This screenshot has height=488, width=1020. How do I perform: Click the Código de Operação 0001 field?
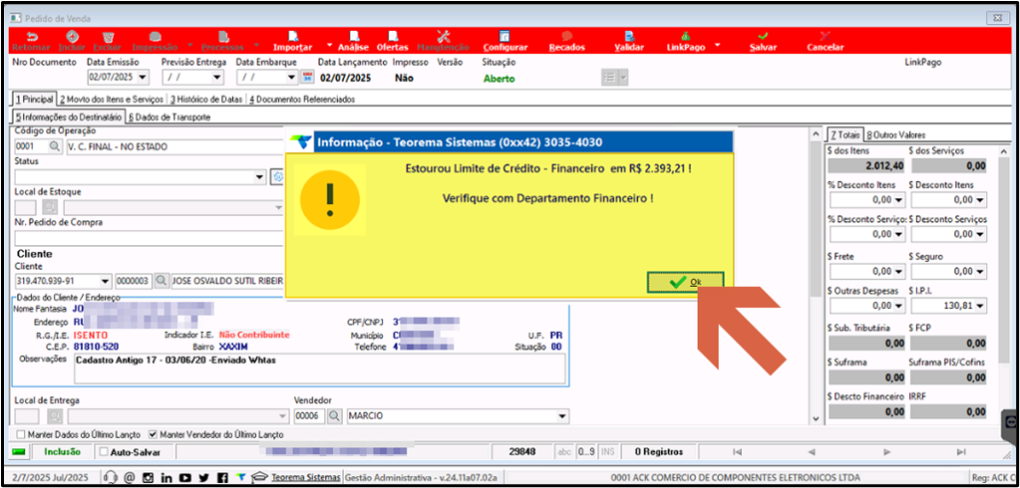[31, 146]
